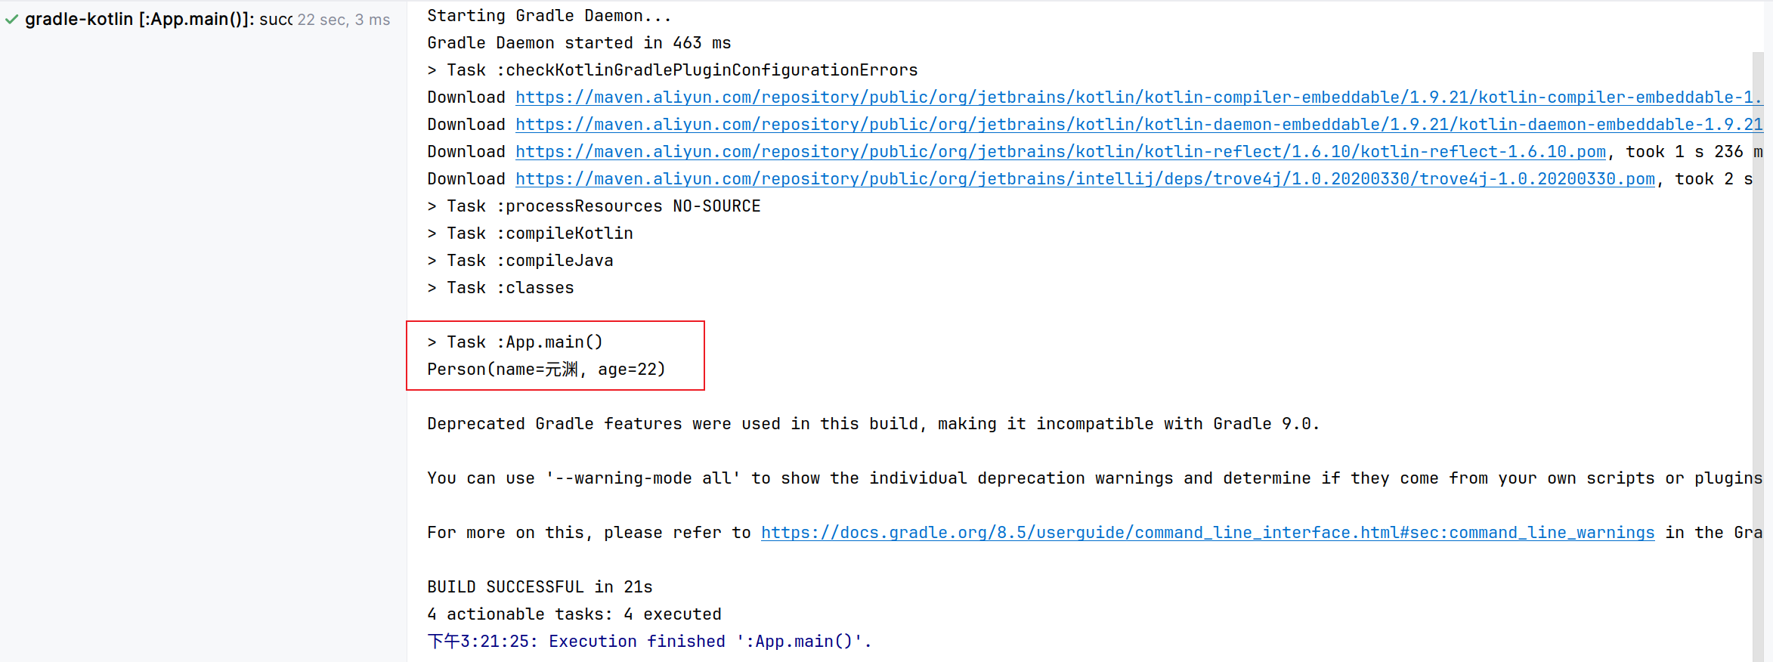Open the Gradle command_line_warnings docs link
This screenshot has width=1773, height=662.
coord(1208,533)
